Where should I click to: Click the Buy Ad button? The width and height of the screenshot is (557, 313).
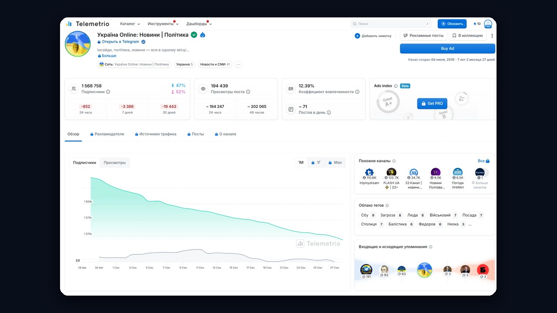(x=447, y=48)
